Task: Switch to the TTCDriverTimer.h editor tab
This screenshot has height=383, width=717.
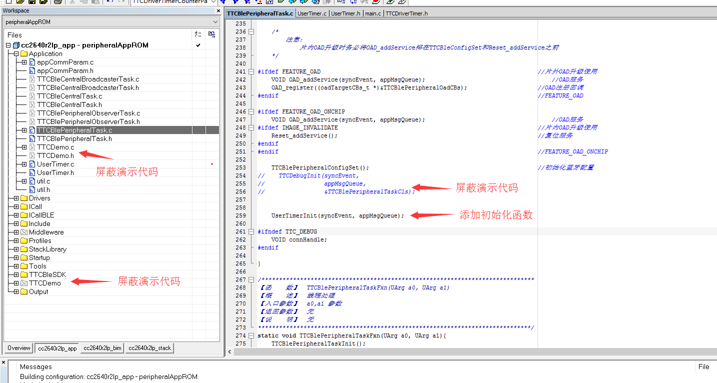Action: [407, 13]
